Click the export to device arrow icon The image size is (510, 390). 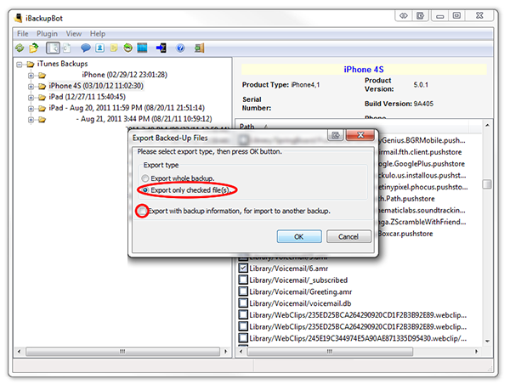(158, 48)
